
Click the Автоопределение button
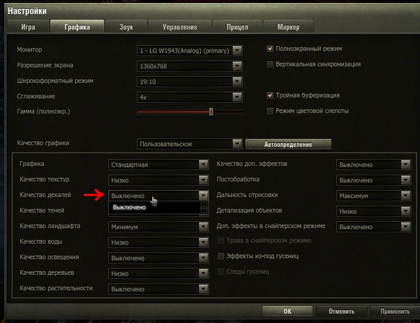(x=288, y=144)
